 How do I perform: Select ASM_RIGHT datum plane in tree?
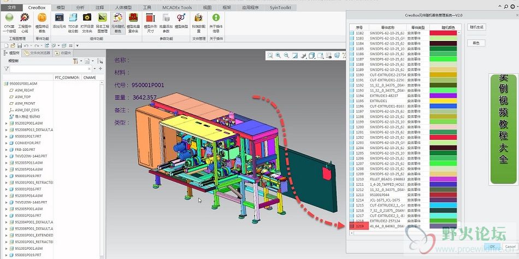[24, 90]
